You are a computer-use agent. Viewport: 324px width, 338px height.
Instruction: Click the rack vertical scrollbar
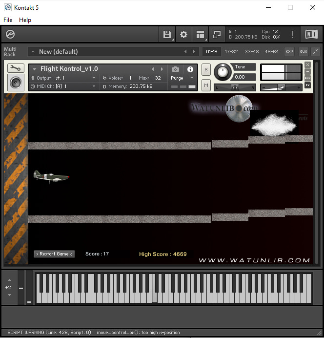(x=317, y=163)
